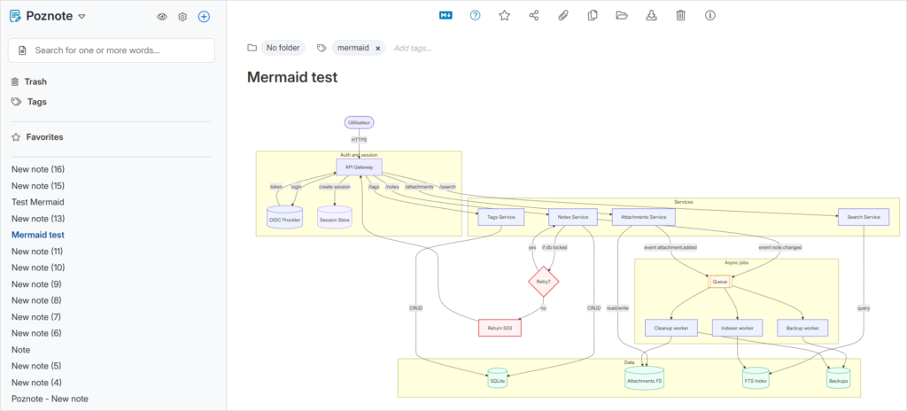The height and width of the screenshot is (411, 907).
Task: Duplicate the note using the copy icon
Action: (593, 15)
